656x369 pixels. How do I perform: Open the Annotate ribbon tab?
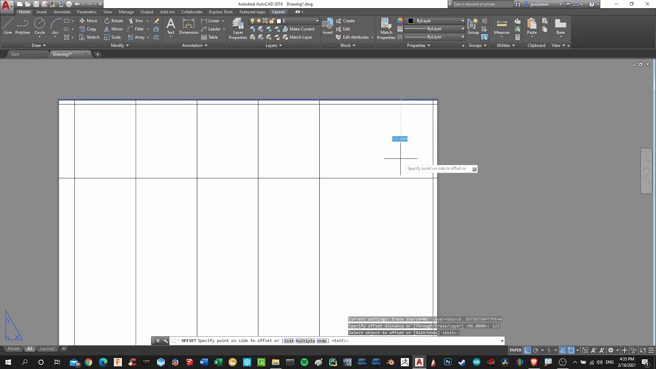pyautogui.click(x=62, y=12)
